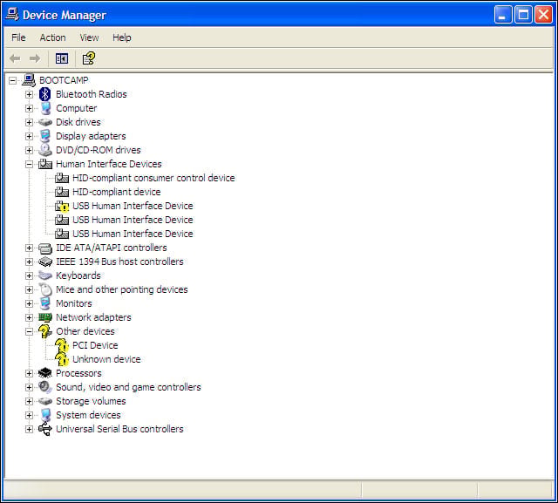Click the Unknown device warning icon
558x503 pixels.
pyautogui.click(x=62, y=359)
